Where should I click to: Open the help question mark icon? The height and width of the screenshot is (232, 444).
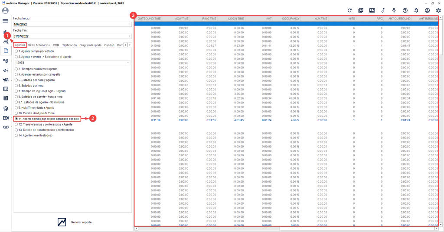(x=405, y=10)
